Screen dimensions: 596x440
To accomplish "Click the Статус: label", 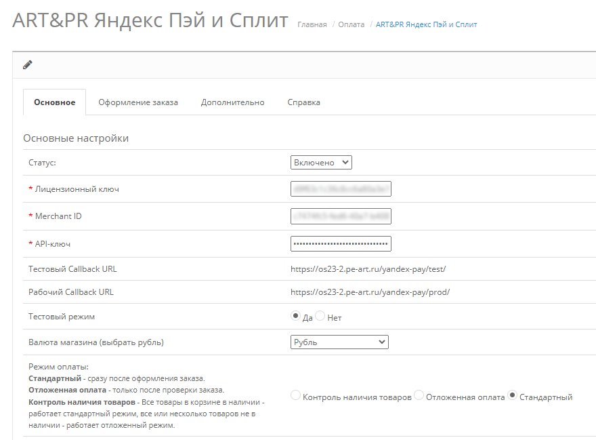I will point(42,163).
